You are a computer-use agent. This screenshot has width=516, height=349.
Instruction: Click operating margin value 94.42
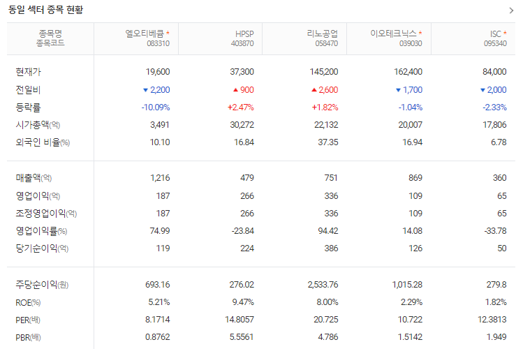point(328,231)
